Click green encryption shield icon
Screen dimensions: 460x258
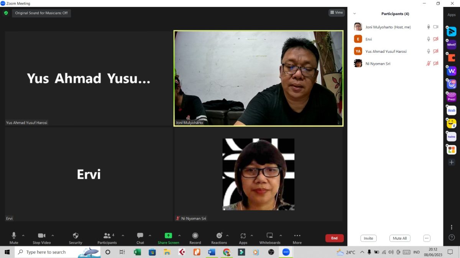click(x=6, y=13)
